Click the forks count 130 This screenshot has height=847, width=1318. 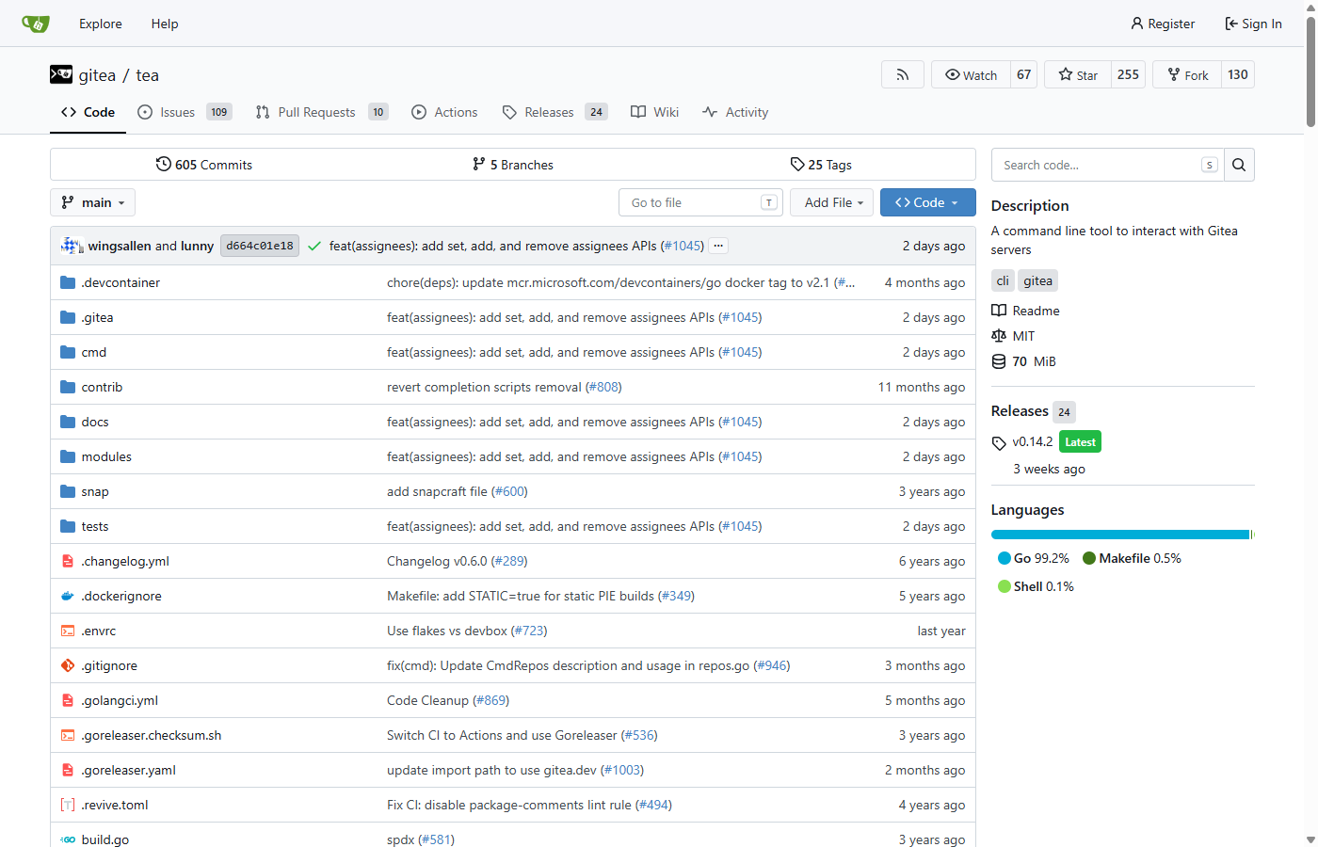click(x=1238, y=74)
